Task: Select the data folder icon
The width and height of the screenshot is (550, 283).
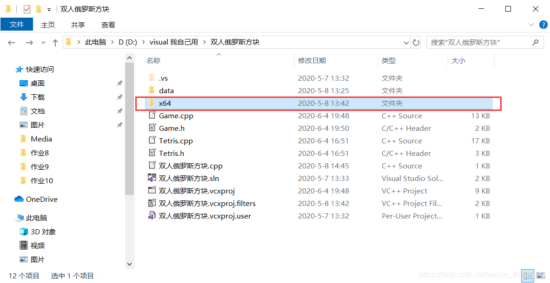Action: tap(152, 90)
